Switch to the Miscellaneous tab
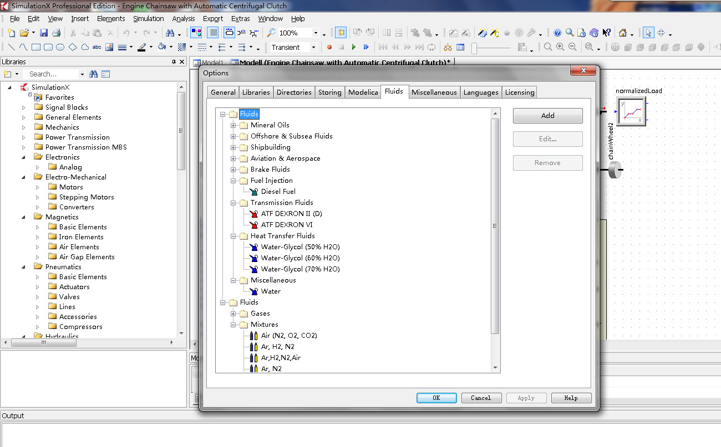721x447 pixels. click(x=434, y=93)
